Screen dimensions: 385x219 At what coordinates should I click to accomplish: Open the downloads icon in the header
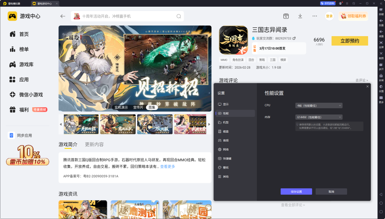point(300,16)
